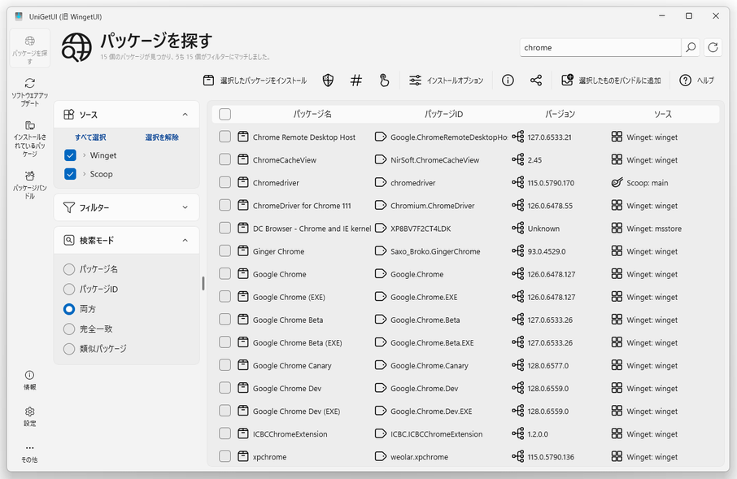Click the refresh results button
The image size is (737, 479).
point(713,47)
